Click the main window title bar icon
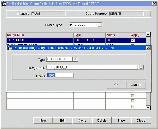Screen dimensions: 158x129 (4, 4)
